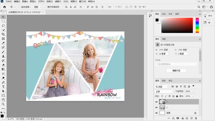Select the Lasso tool
The height and width of the screenshot is (121, 215).
(x=3, y=26)
